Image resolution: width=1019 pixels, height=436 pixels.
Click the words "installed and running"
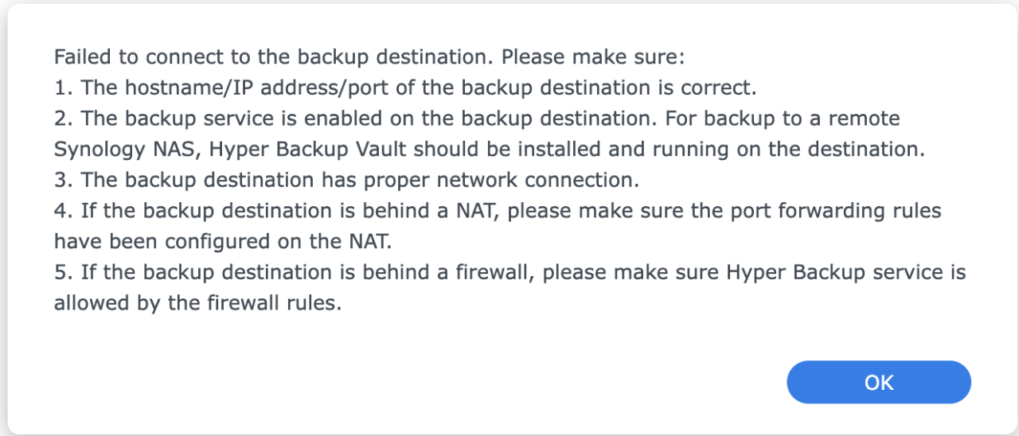click(x=615, y=149)
